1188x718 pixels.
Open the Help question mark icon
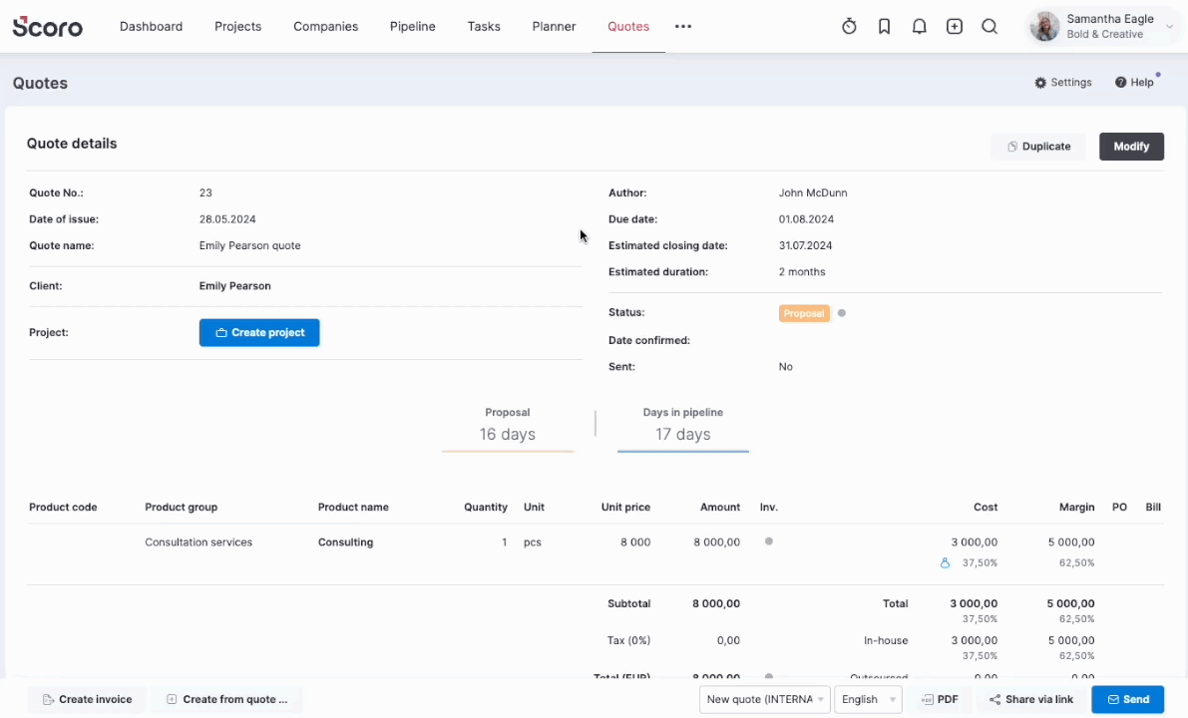click(1120, 83)
